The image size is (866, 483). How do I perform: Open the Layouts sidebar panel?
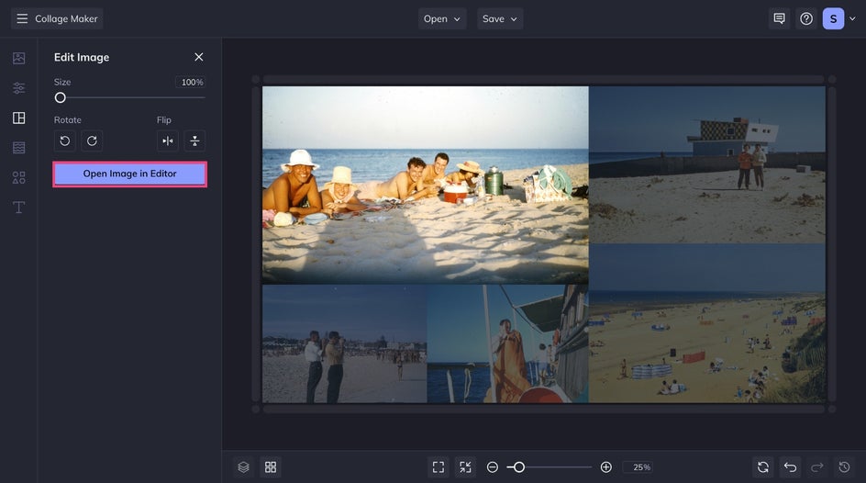click(x=18, y=118)
